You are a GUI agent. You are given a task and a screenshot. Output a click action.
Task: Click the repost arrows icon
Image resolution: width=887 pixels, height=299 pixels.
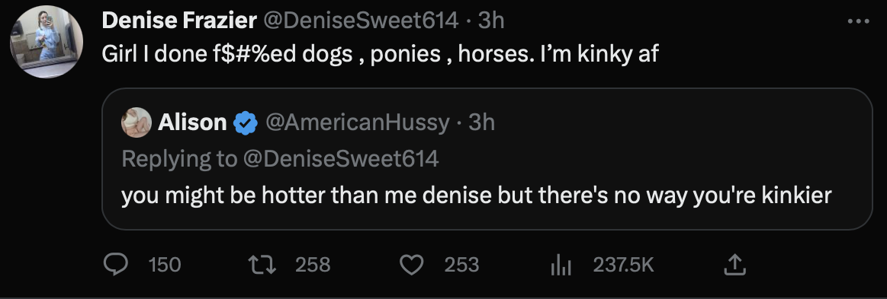point(262,264)
